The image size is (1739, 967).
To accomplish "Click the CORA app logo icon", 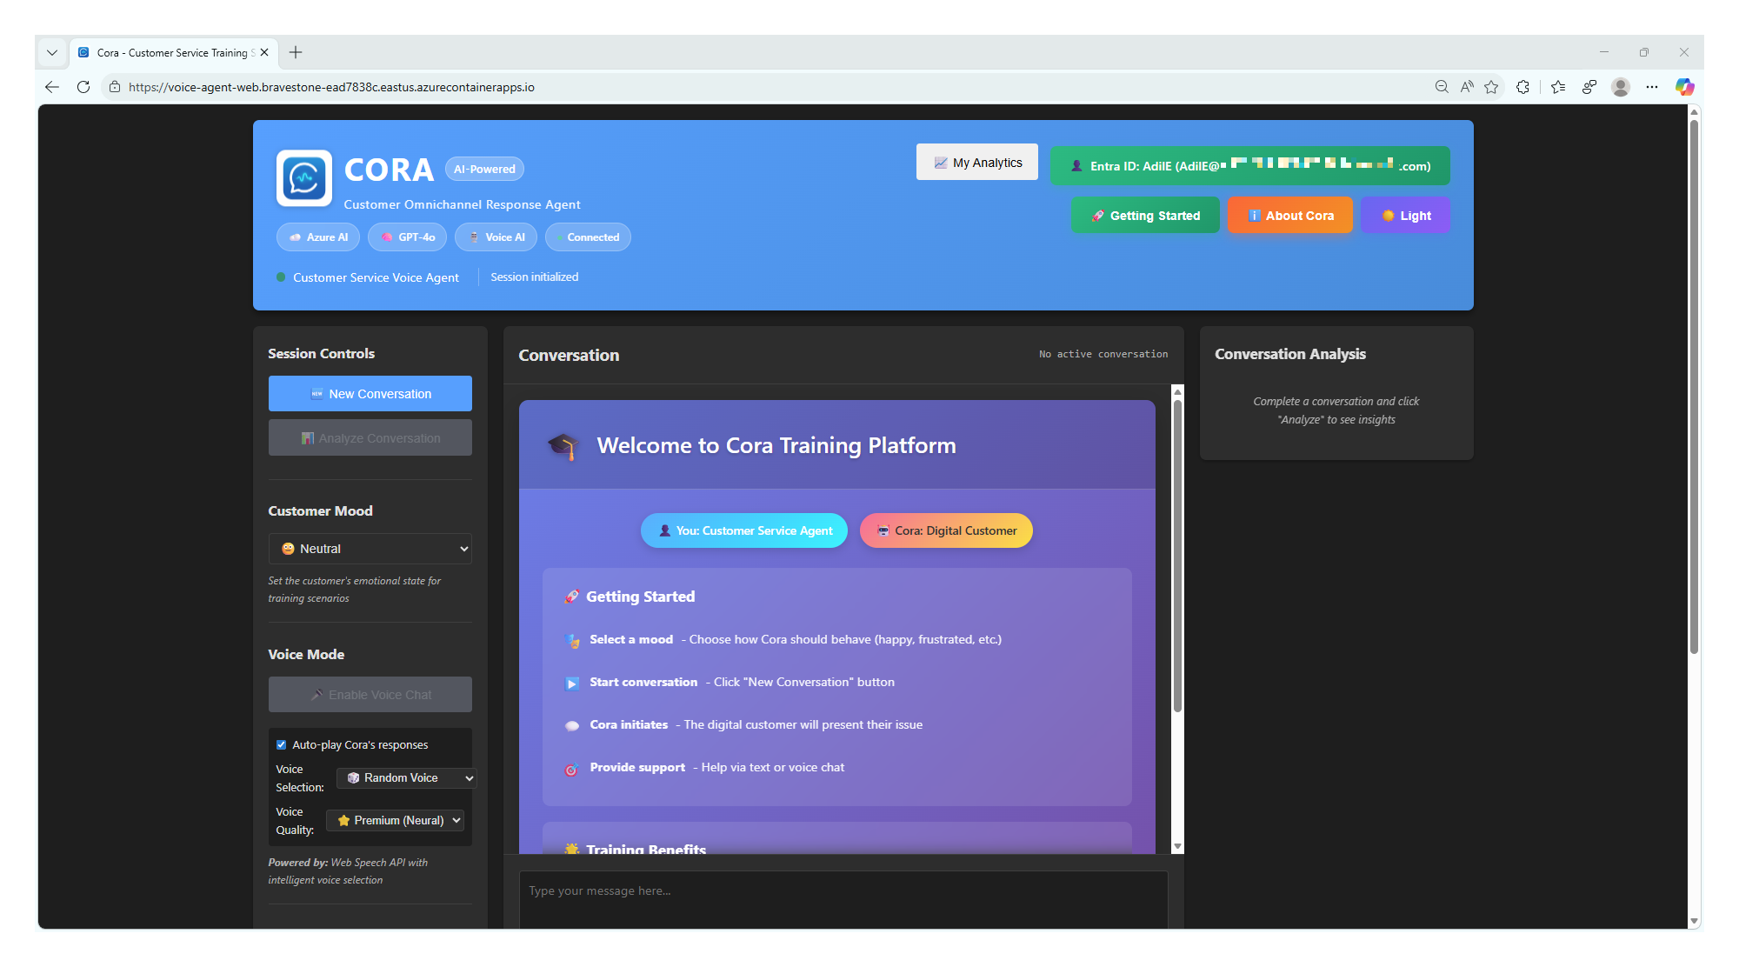I will click(303, 178).
